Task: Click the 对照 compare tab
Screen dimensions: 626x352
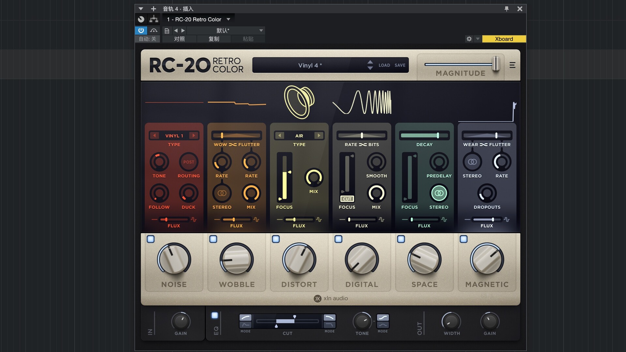Action: coord(179,39)
